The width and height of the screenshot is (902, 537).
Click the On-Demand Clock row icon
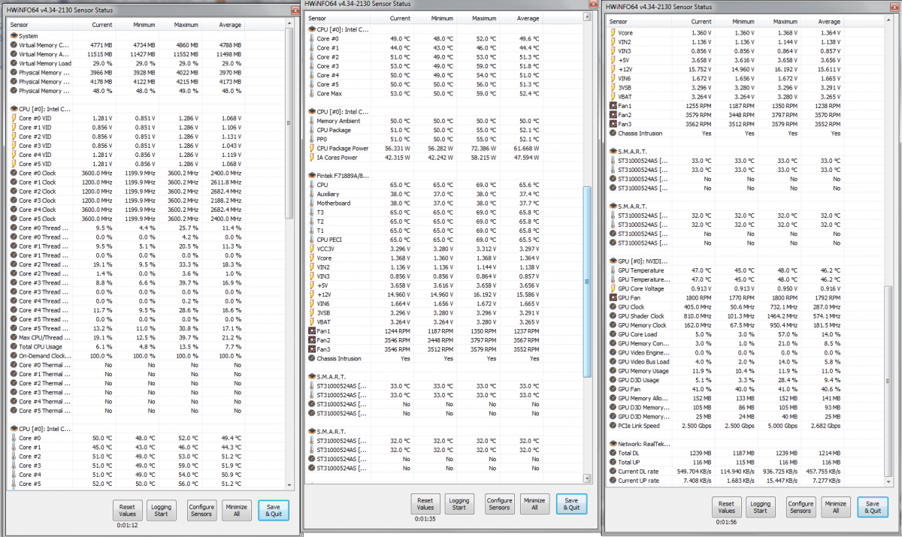[13, 356]
